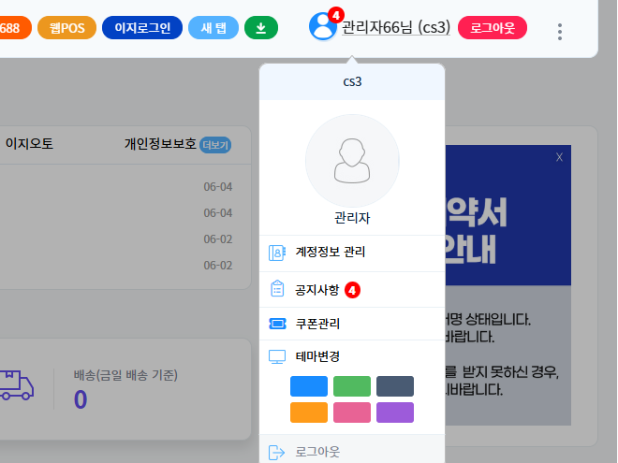This screenshot has height=463, width=618.
Task: Click the user avatar icon in header
Action: (323, 27)
